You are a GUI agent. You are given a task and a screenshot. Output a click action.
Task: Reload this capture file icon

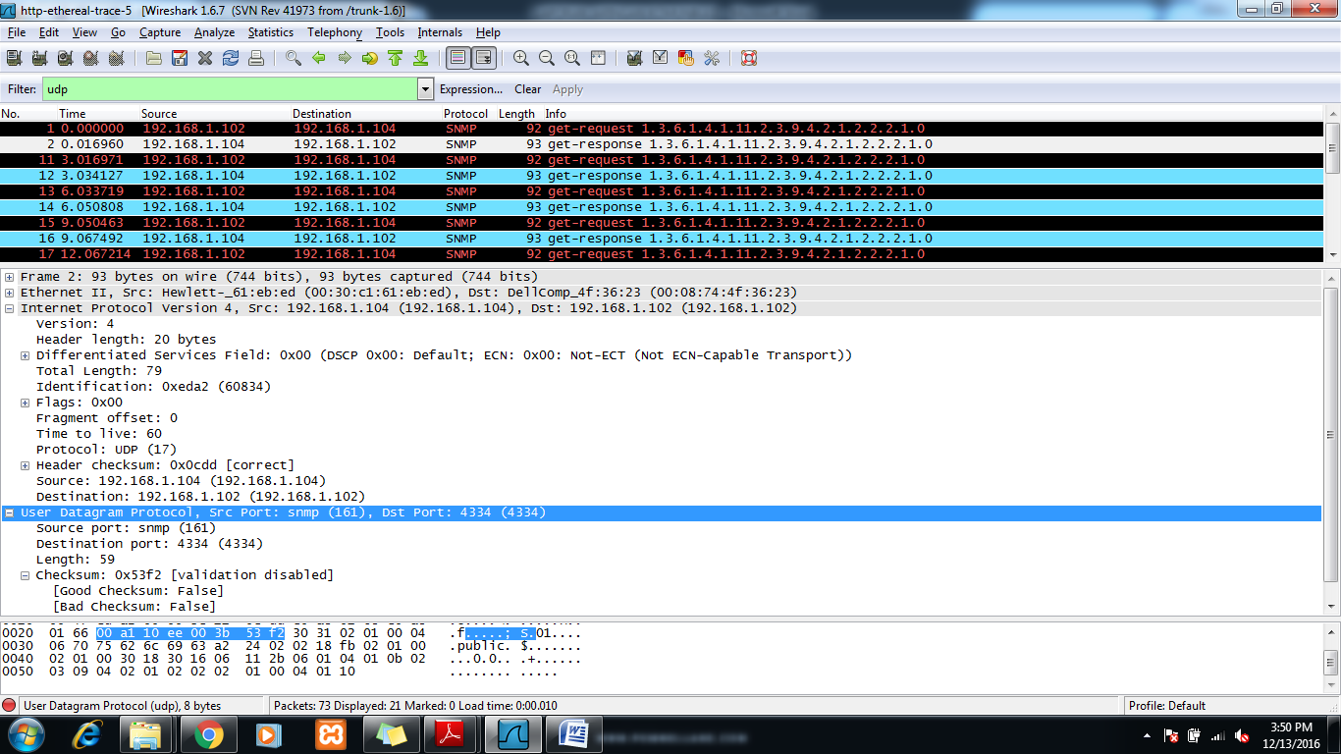coord(231,58)
